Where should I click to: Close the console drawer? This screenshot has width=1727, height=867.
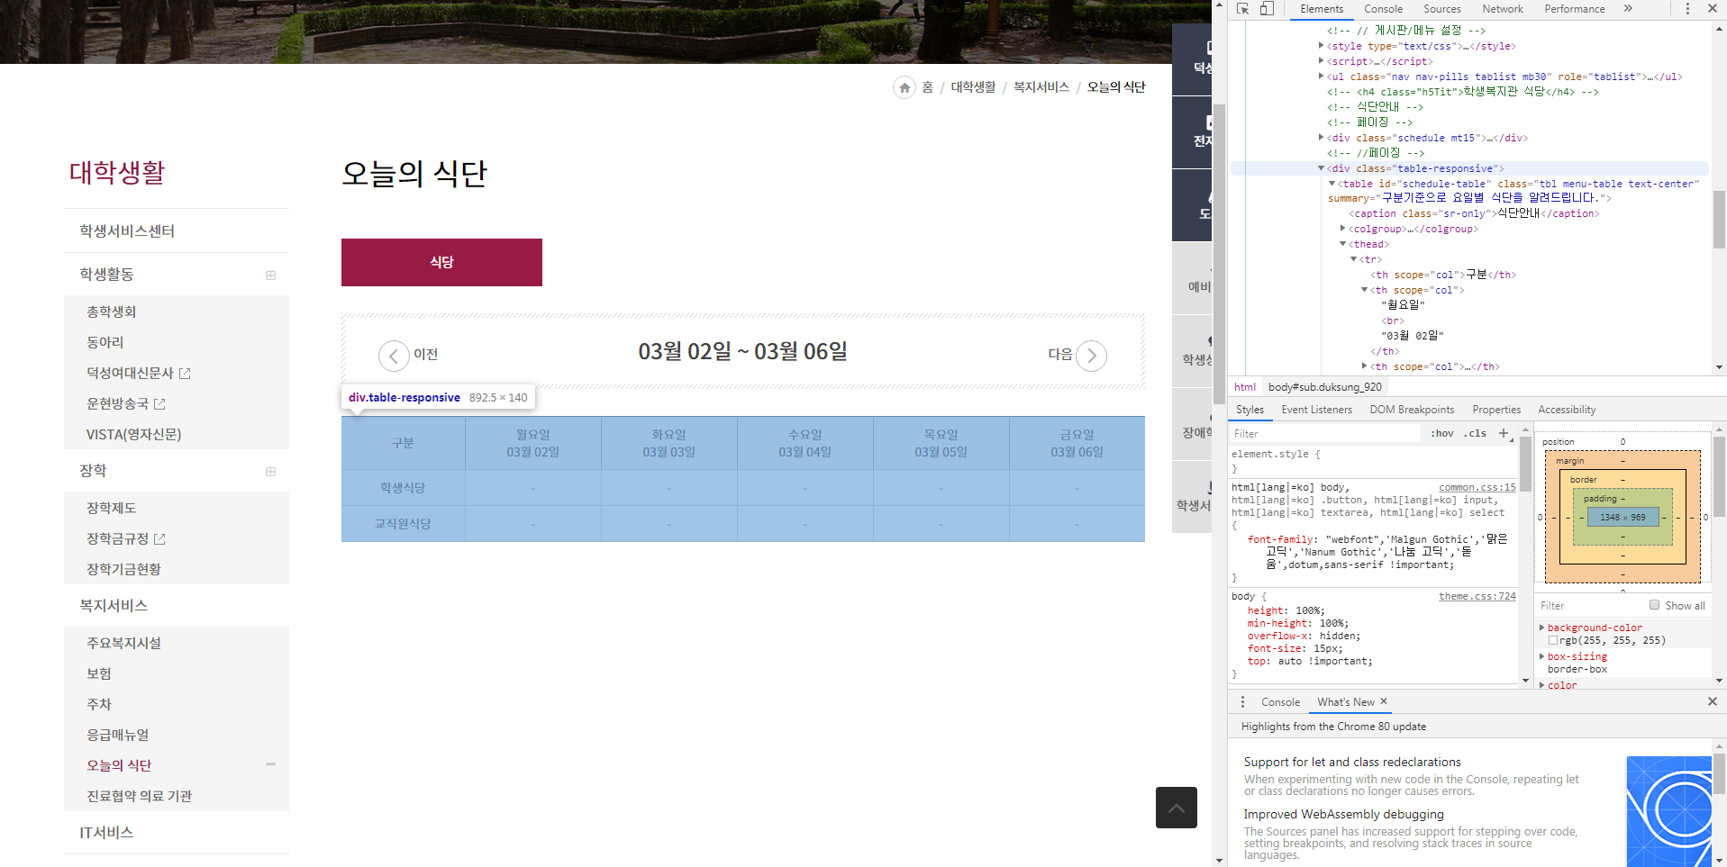pos(1713,701)
